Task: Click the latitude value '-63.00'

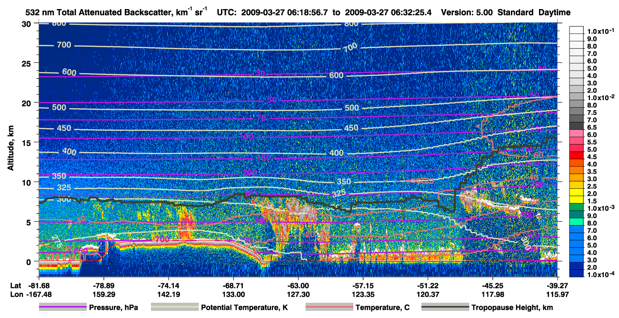Action: 298,285
